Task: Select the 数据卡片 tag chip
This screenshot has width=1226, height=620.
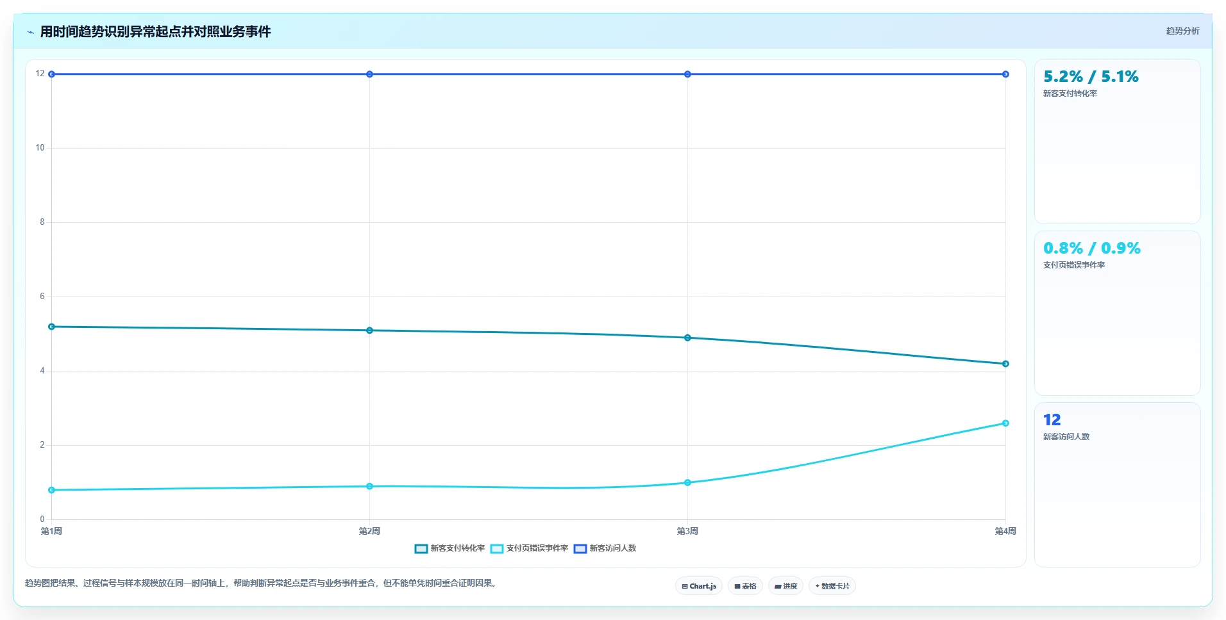Action: (x=832, y=586)
